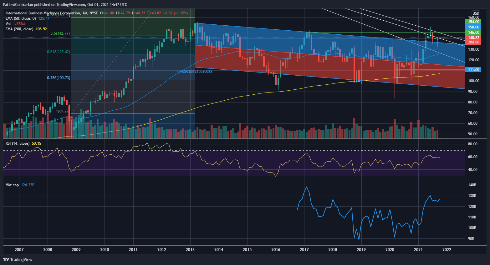Click the green 154.00 price label
Viewport: 490px width, 265px height.
pos(473,22)
